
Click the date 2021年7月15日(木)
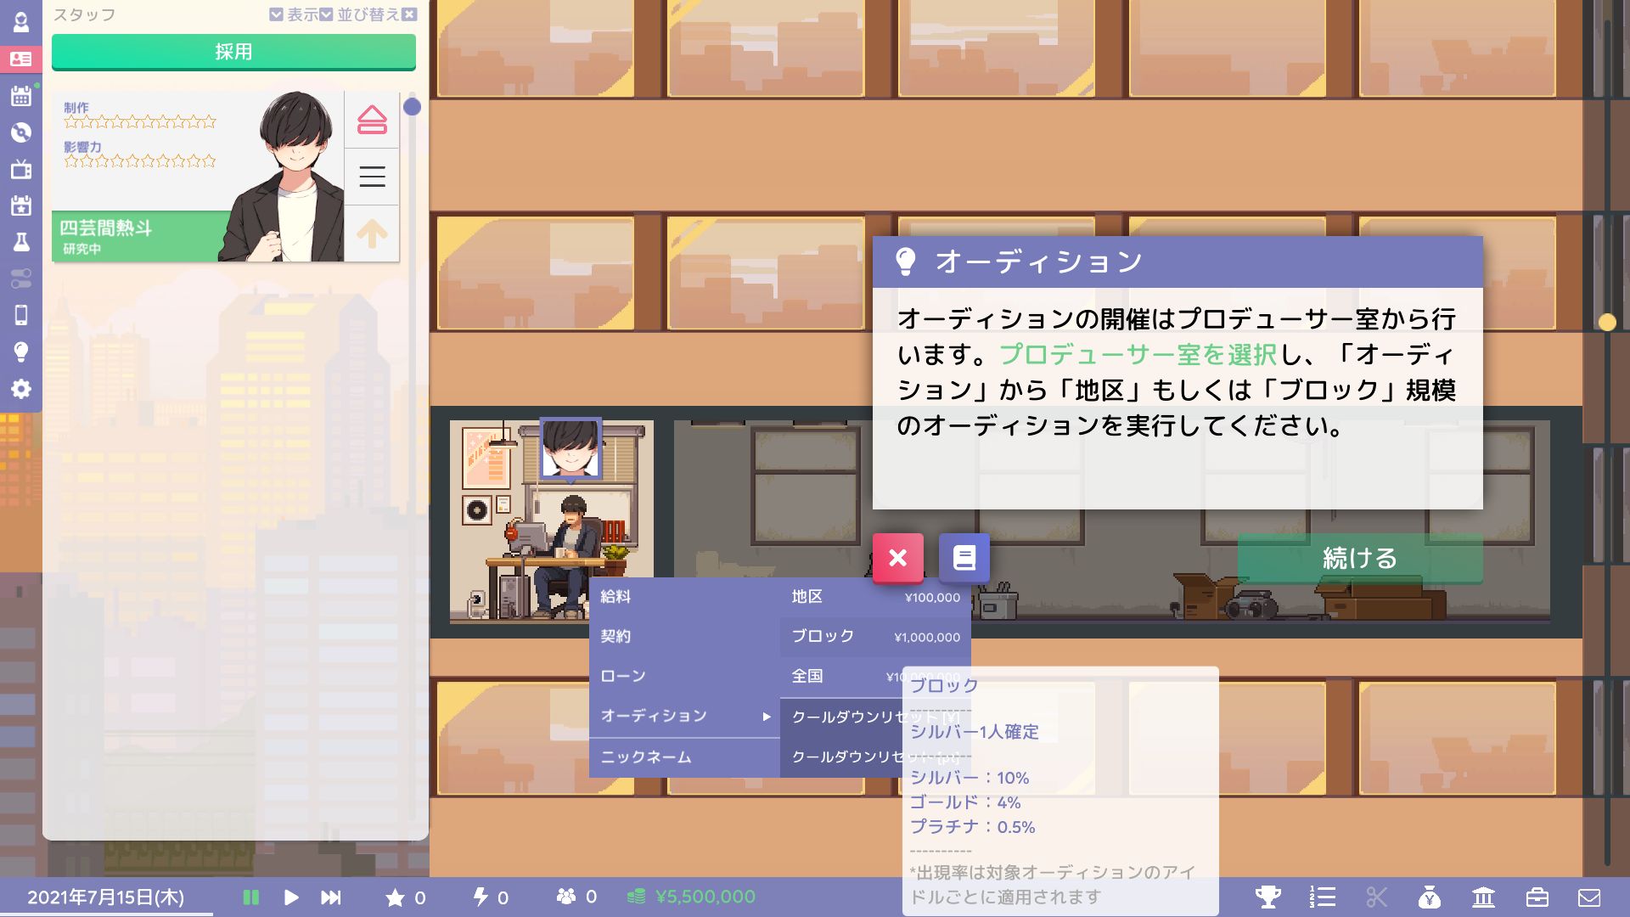tap(105, 897)
